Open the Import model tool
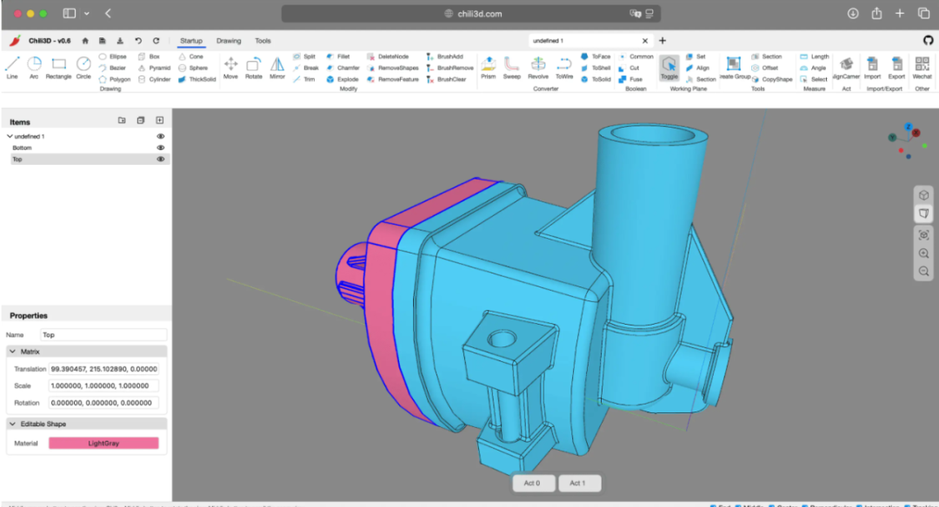The image size is (939, 507). pos(872,67)
